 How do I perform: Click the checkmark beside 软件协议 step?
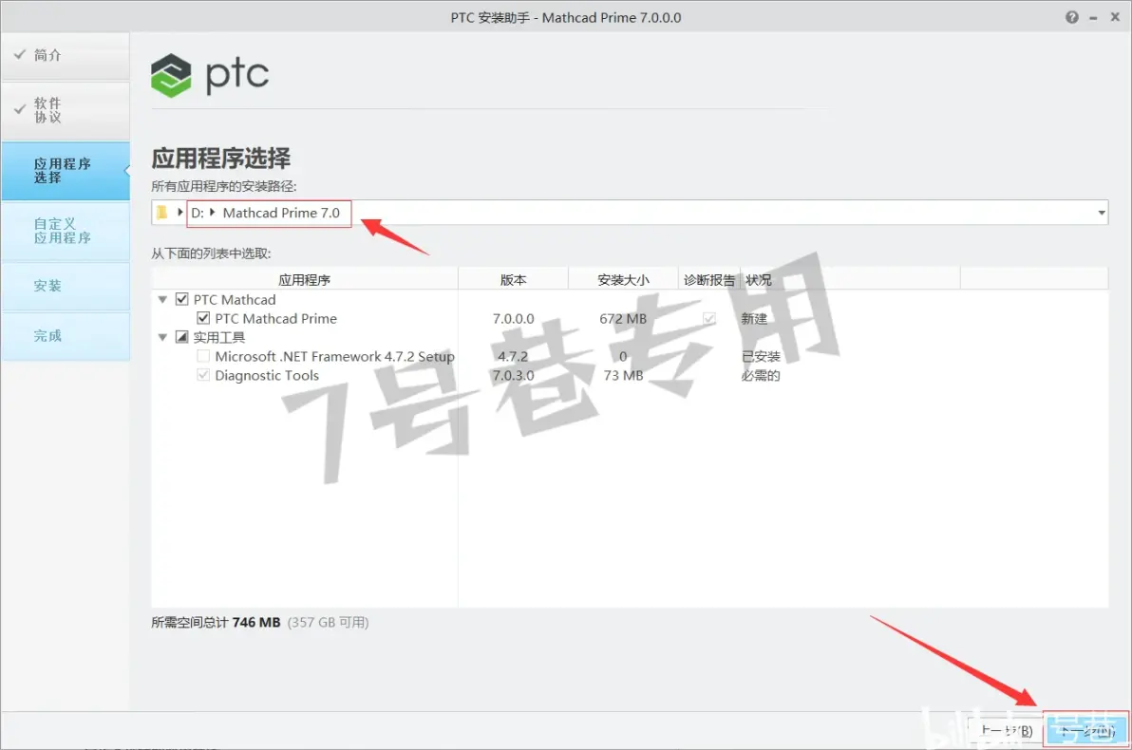click(20, 110)
